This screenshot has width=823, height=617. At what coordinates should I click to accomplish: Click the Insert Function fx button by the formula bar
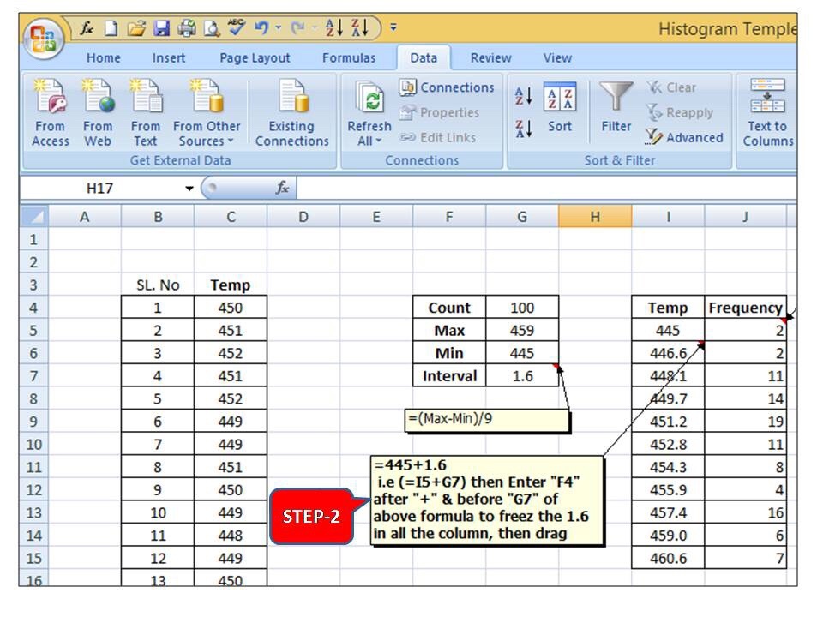click(x=282, y=188)
